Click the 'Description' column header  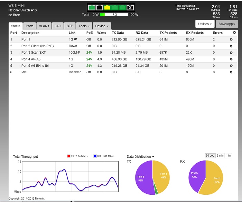point(30,33)
